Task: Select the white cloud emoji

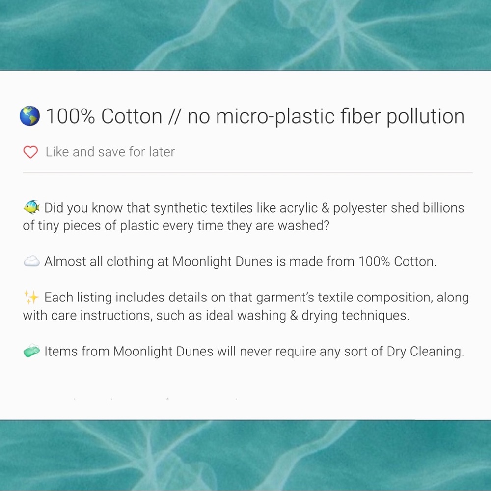Action: click(31, 261)
